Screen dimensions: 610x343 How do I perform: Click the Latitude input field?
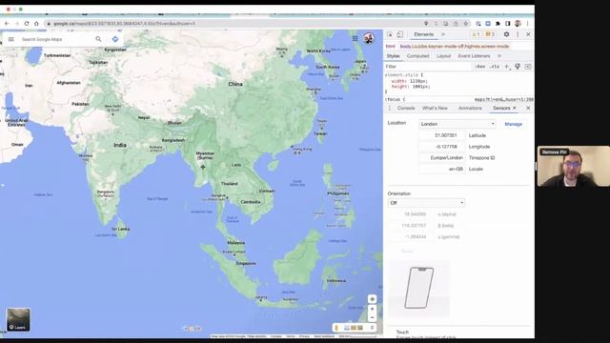pyautogui.click(x=442, y=135)
